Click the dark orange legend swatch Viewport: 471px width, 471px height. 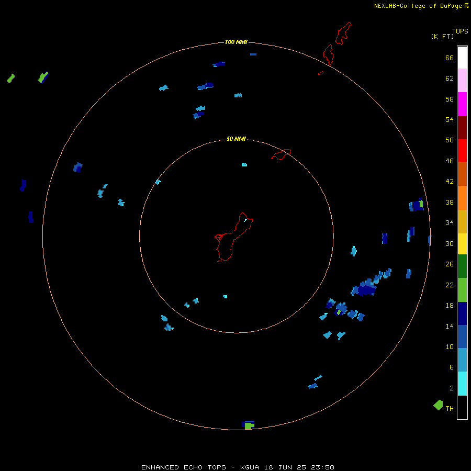tap(462, 174)
